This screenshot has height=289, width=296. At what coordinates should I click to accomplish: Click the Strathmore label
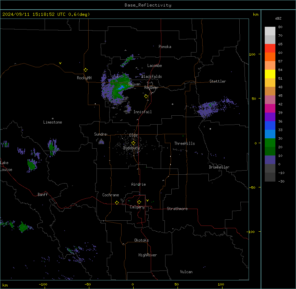pyautogui.click(x=177, y=209)
